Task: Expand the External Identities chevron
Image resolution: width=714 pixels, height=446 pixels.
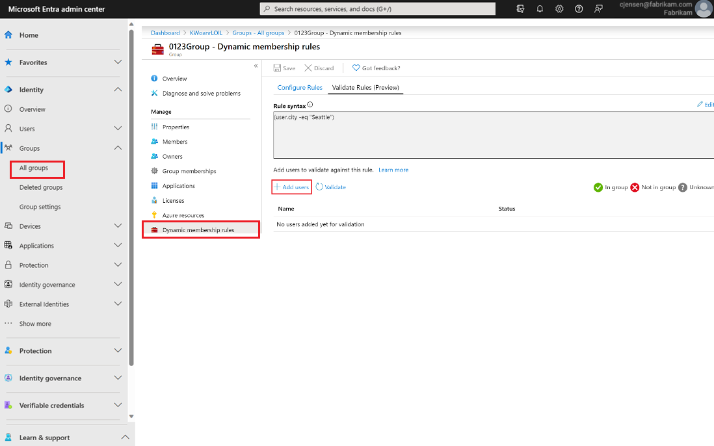Action: [118, 304]
